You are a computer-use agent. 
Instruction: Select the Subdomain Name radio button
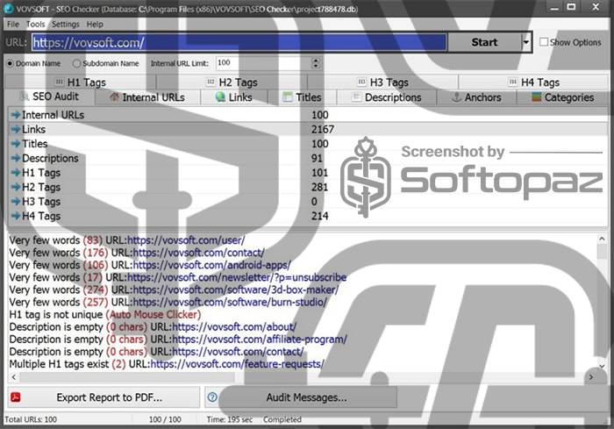click(77, 63)
